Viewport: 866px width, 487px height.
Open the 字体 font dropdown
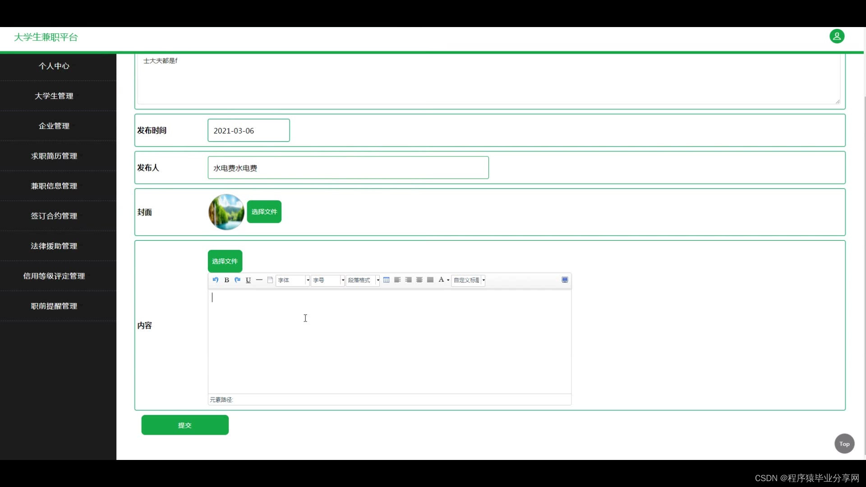point(293,280)
